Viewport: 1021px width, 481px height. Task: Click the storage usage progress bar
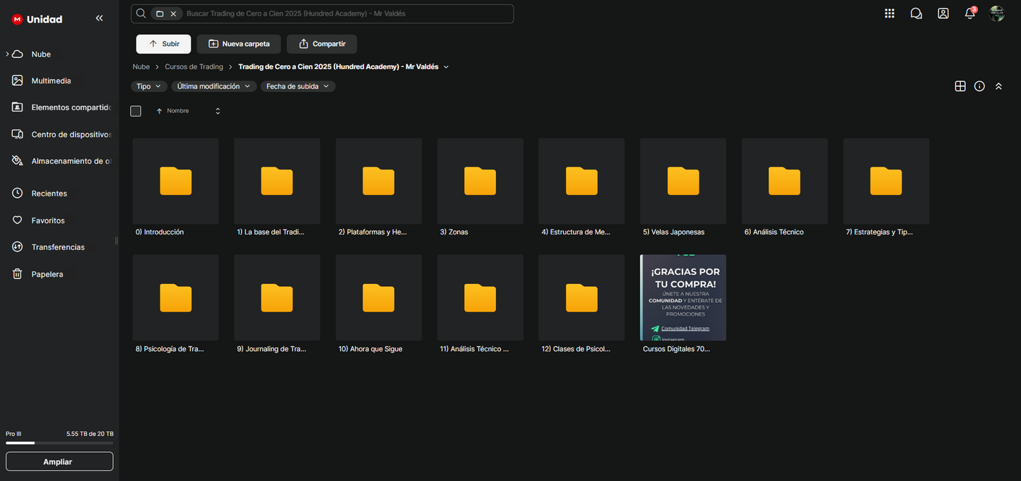pyautogui.click(x=59, y=443)
